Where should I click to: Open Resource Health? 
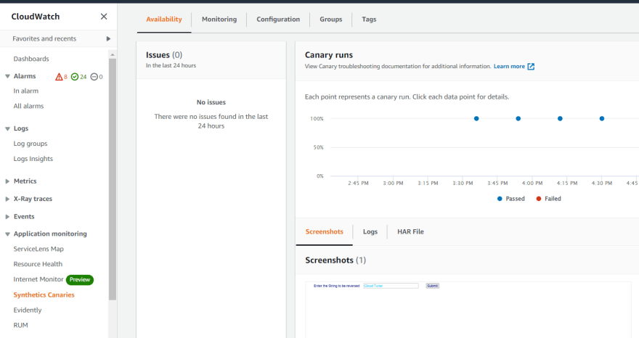[x=38, y=264]
